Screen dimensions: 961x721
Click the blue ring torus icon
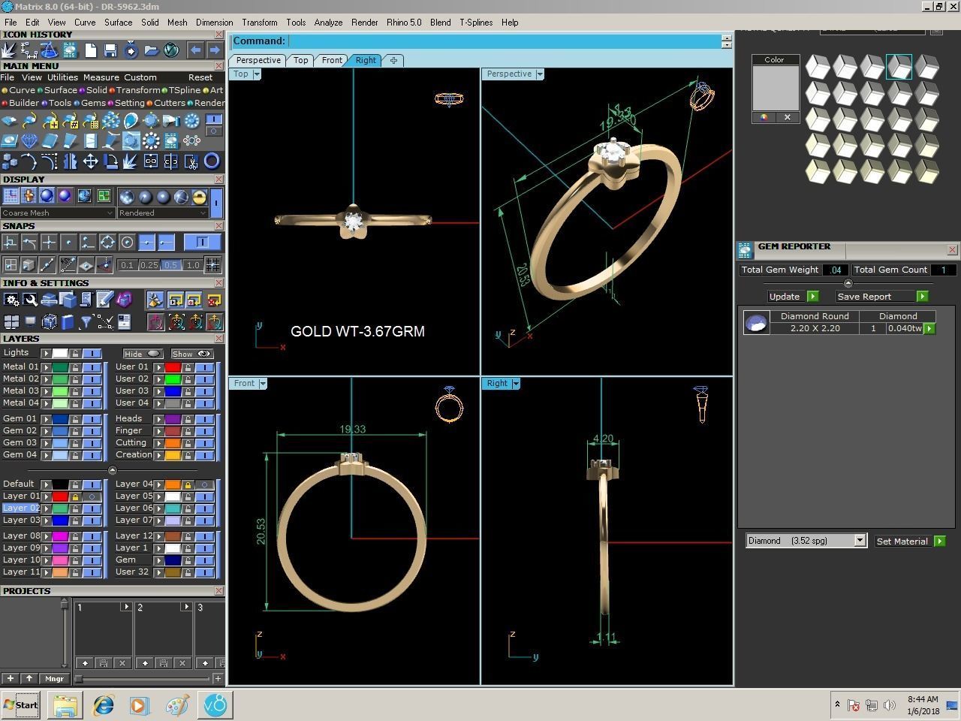(x=212, y=161)
